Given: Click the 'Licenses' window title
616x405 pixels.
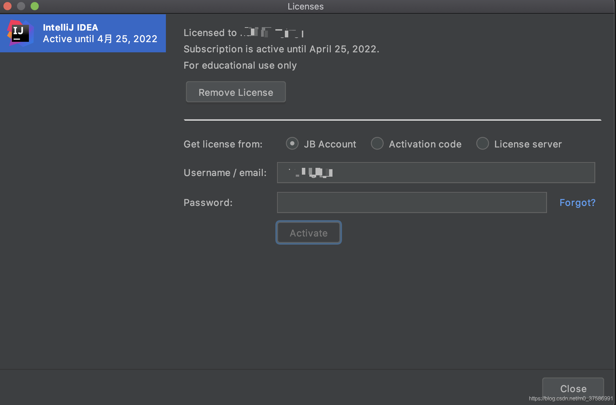Looking at the screenshot, I should click(x=306, y=6).
